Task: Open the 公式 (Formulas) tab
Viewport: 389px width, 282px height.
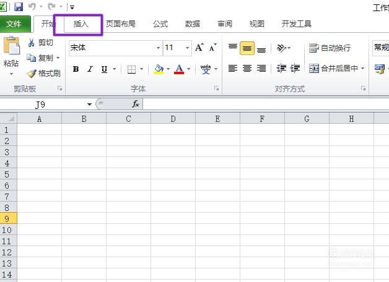Action: (x=160, y=24)
